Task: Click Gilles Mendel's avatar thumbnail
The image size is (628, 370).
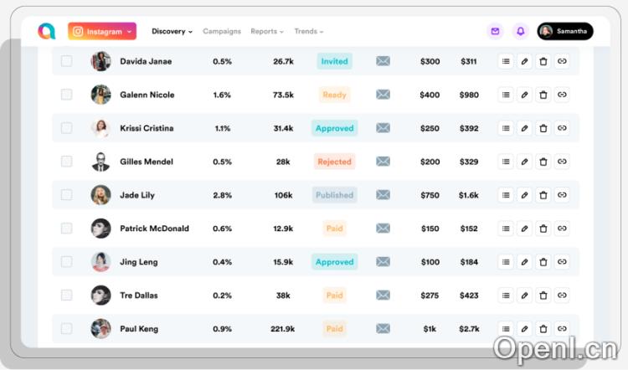Action: (100, 162)
